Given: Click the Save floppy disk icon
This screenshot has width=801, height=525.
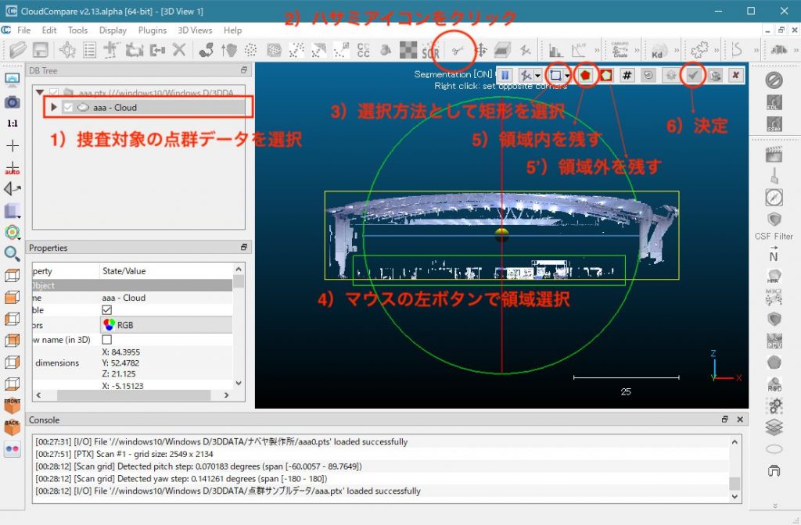Looking at the screenshot, I should click(x=39, y=50).
